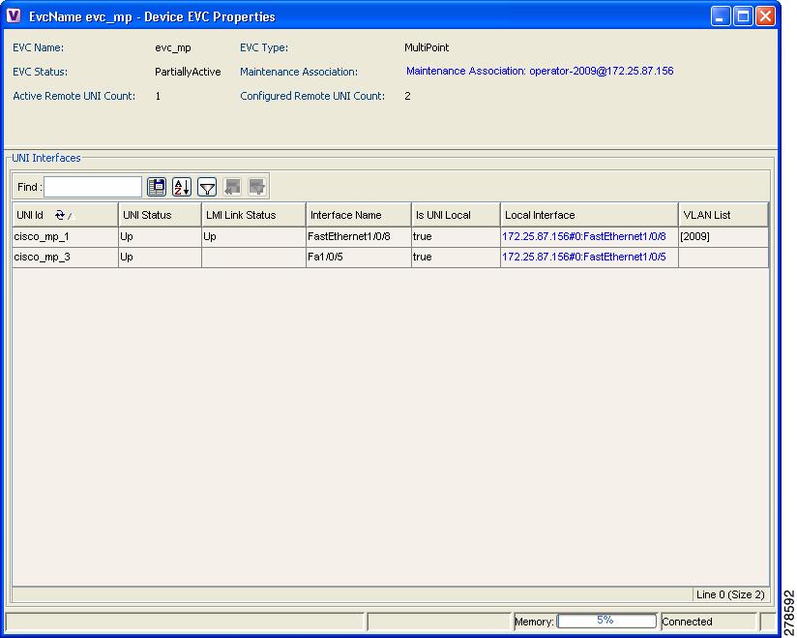Click the Active Remote UNI Count label
This screenshot has height=638, width=797.
click(74, 96)
